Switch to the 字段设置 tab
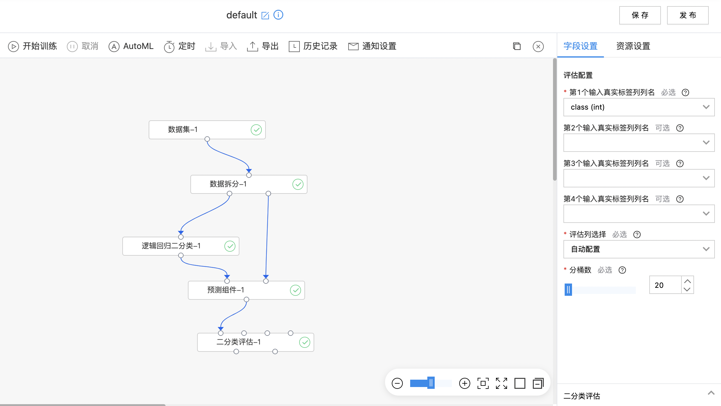 click(x=580, y=46)
